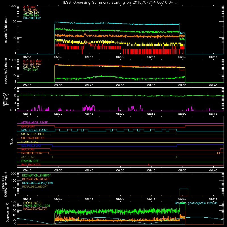Select the 06:15 tick label under the decimation panel
The width and height of the screenshot is (227, 227).
point(151,199)
